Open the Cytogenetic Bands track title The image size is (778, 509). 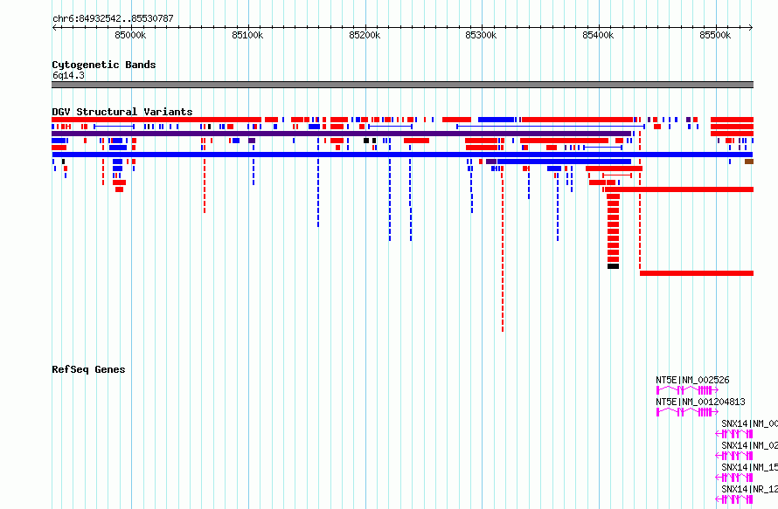tap(104, 65)
